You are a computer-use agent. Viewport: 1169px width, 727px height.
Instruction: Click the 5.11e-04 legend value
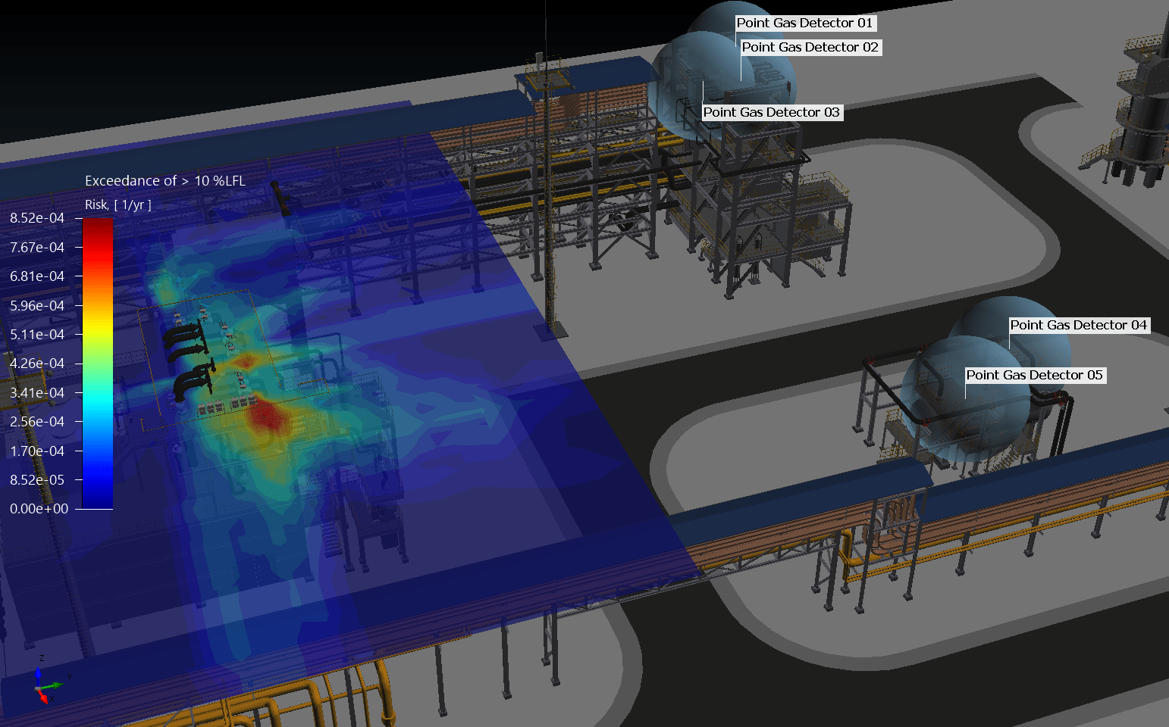coord(37,335)
